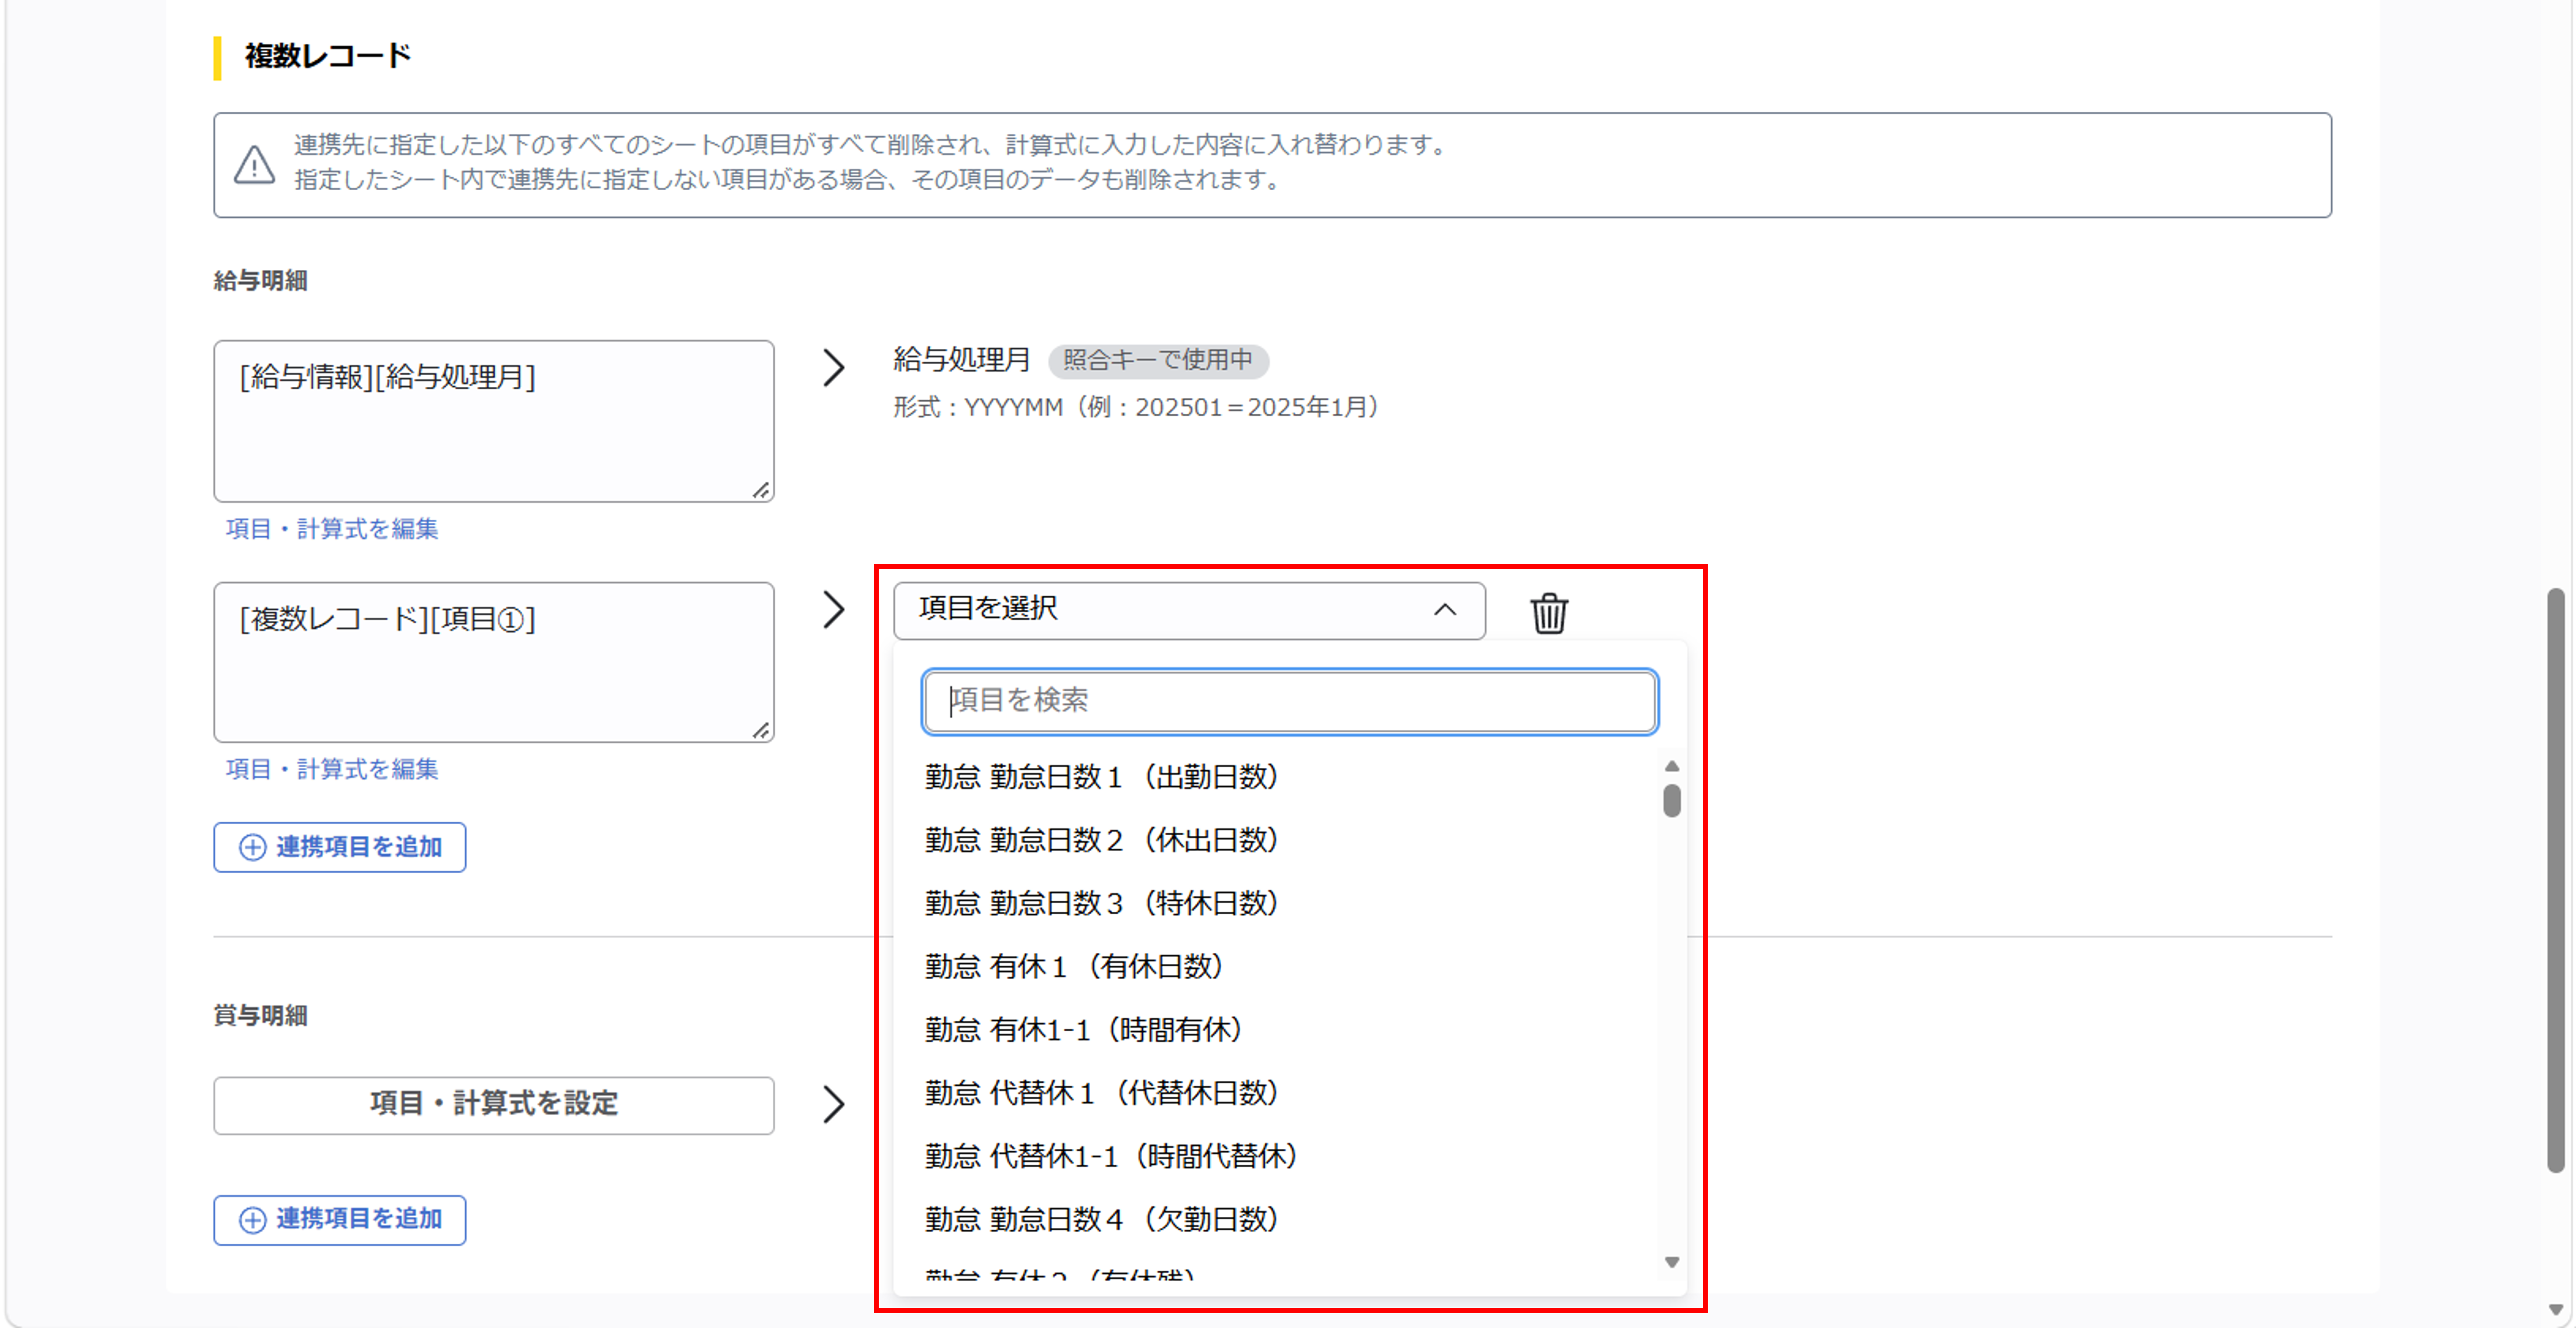Select 勤怠 勤怠日数２（休出日数）
This screenshot has width=2576, height=1328.
tap(1102, 840)
